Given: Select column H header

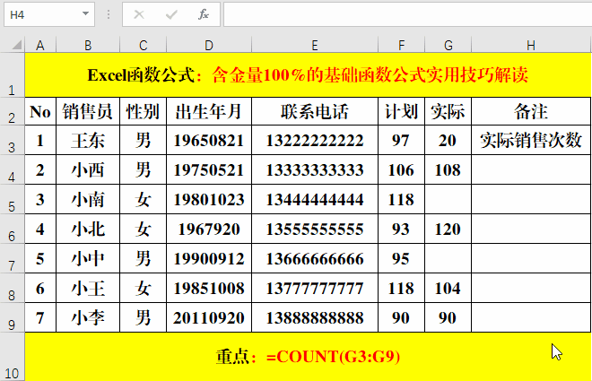Looking at the screenshot, I should (531, 45).
